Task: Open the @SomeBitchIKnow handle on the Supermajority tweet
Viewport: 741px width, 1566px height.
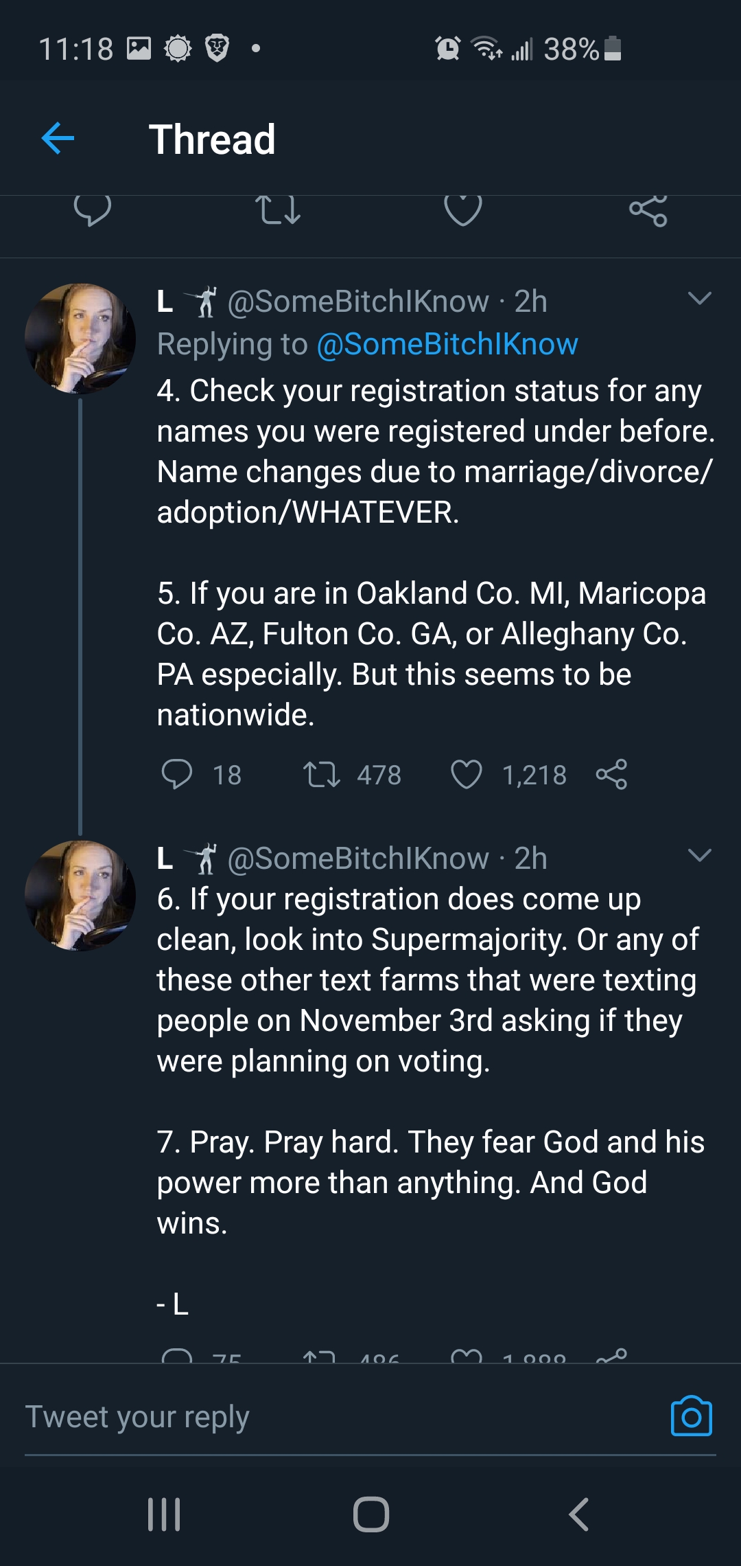Action: pyautogui.click(x=357, y=858)
